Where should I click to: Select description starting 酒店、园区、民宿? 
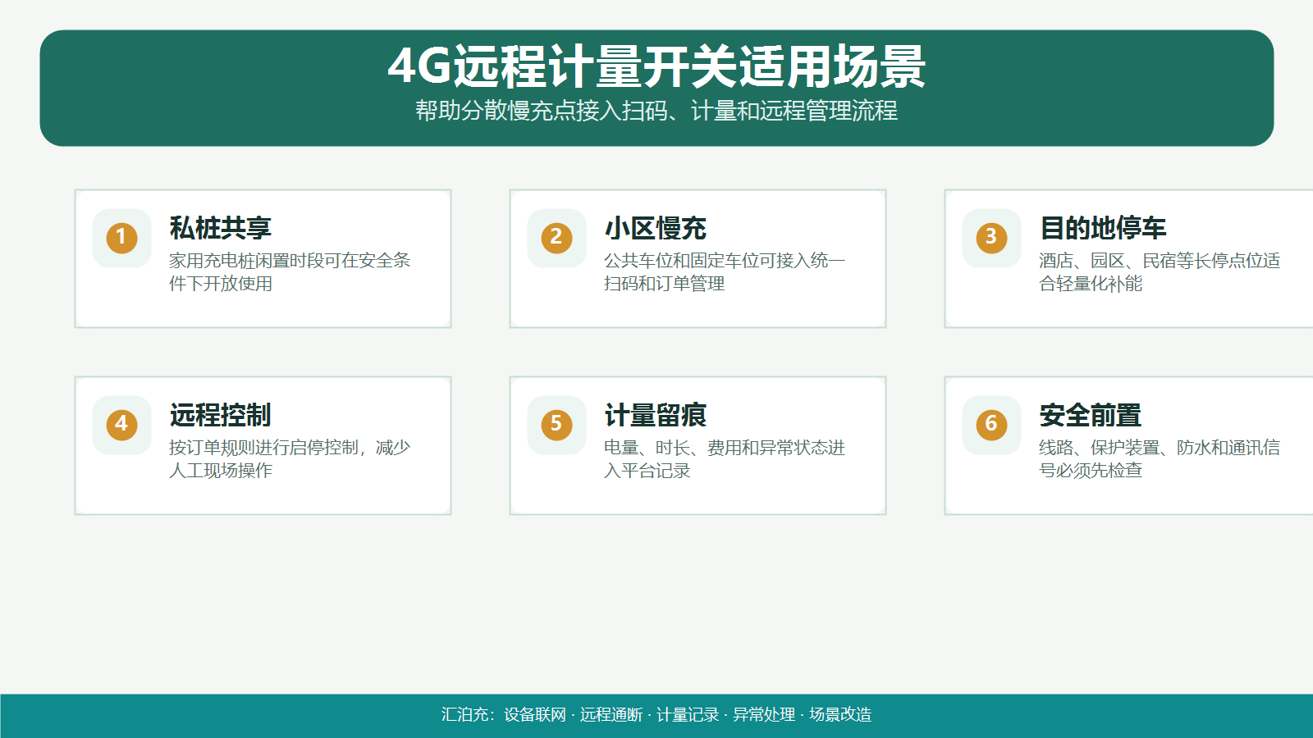1160,272
